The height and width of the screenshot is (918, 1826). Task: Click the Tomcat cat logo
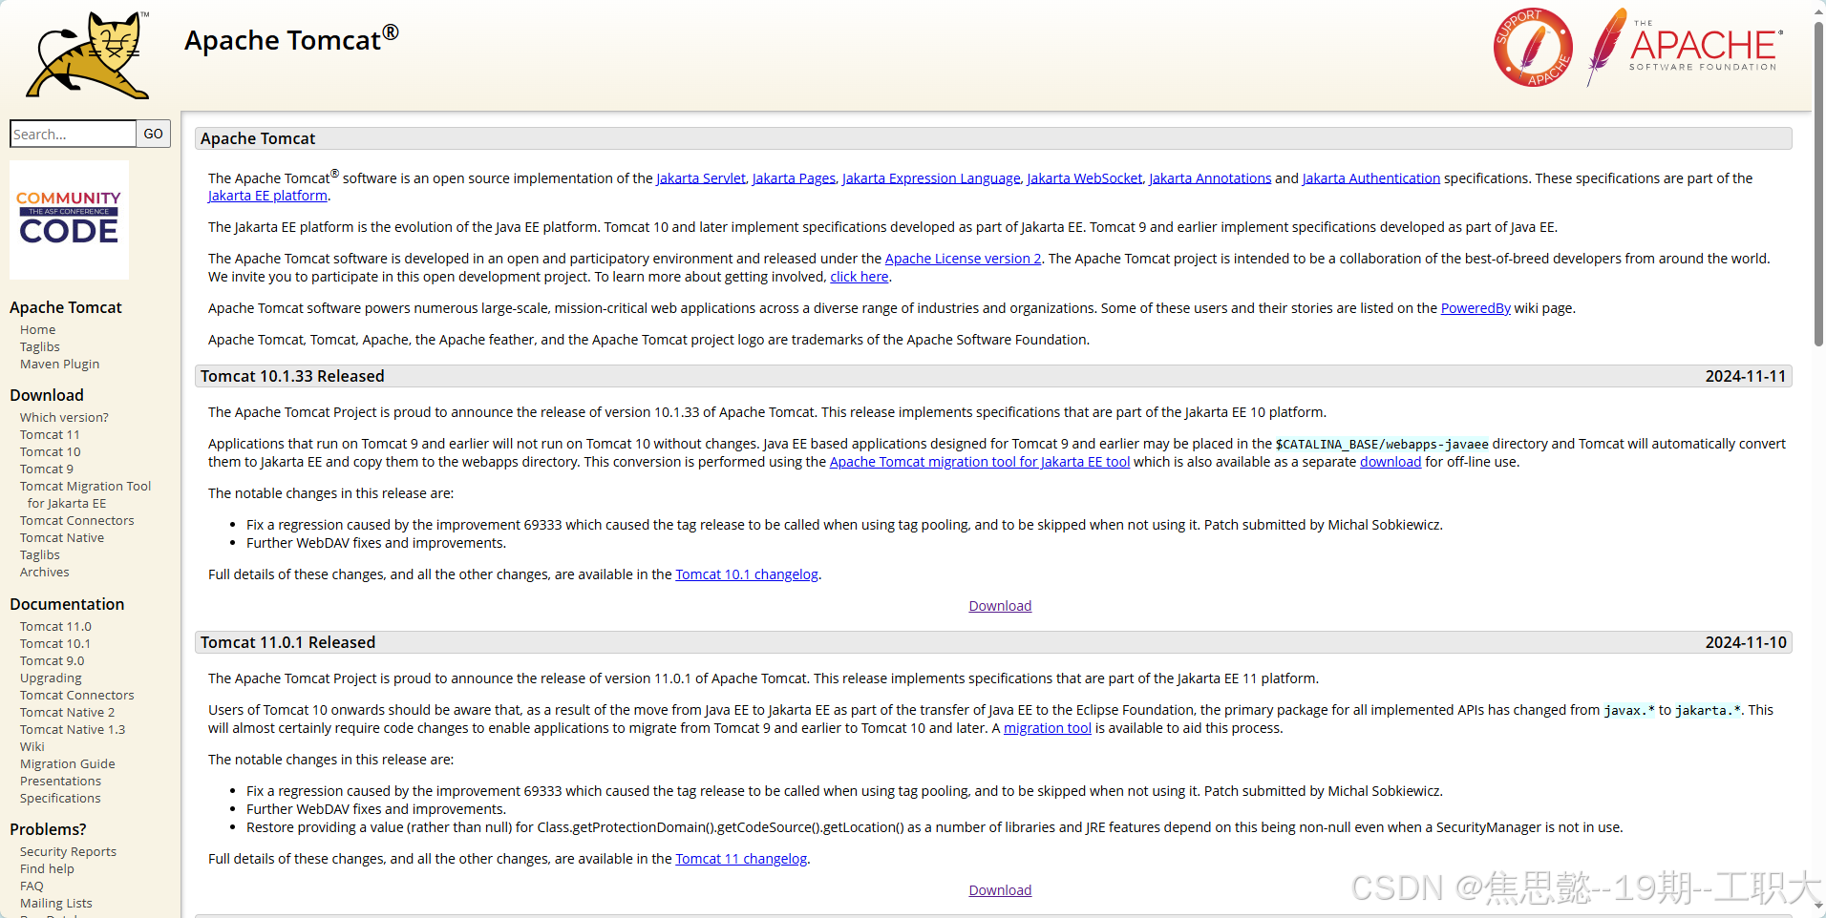pos(88,54)
